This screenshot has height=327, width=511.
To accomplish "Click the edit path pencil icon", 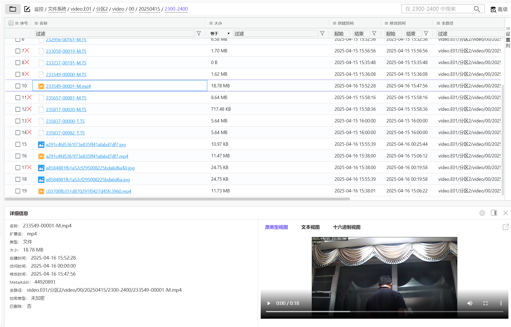I will [x=27, y=9].
